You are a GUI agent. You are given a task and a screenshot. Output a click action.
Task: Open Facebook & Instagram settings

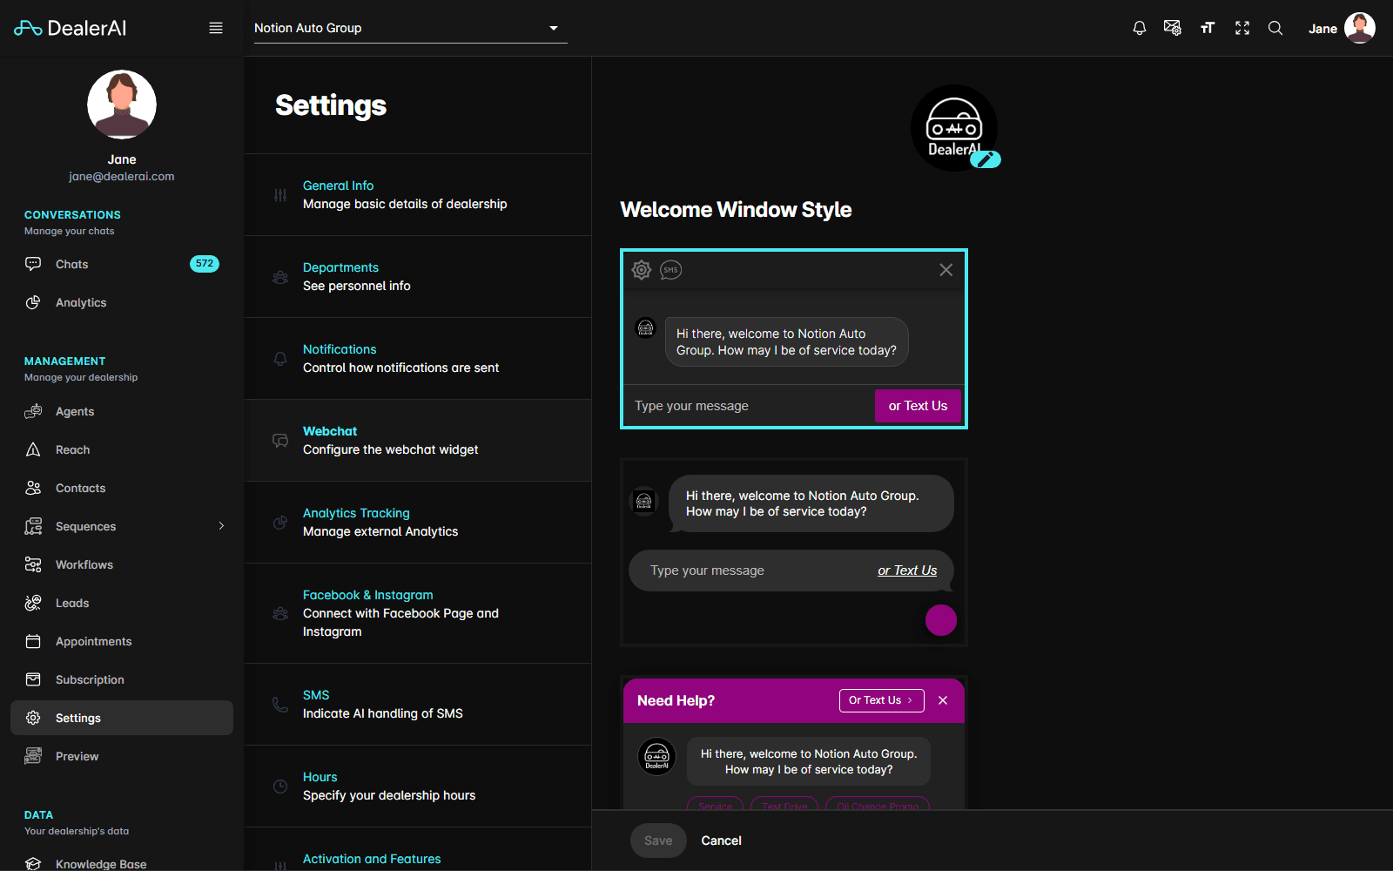(418, 613)
